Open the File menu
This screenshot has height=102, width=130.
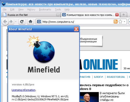[x=5, y=9]
